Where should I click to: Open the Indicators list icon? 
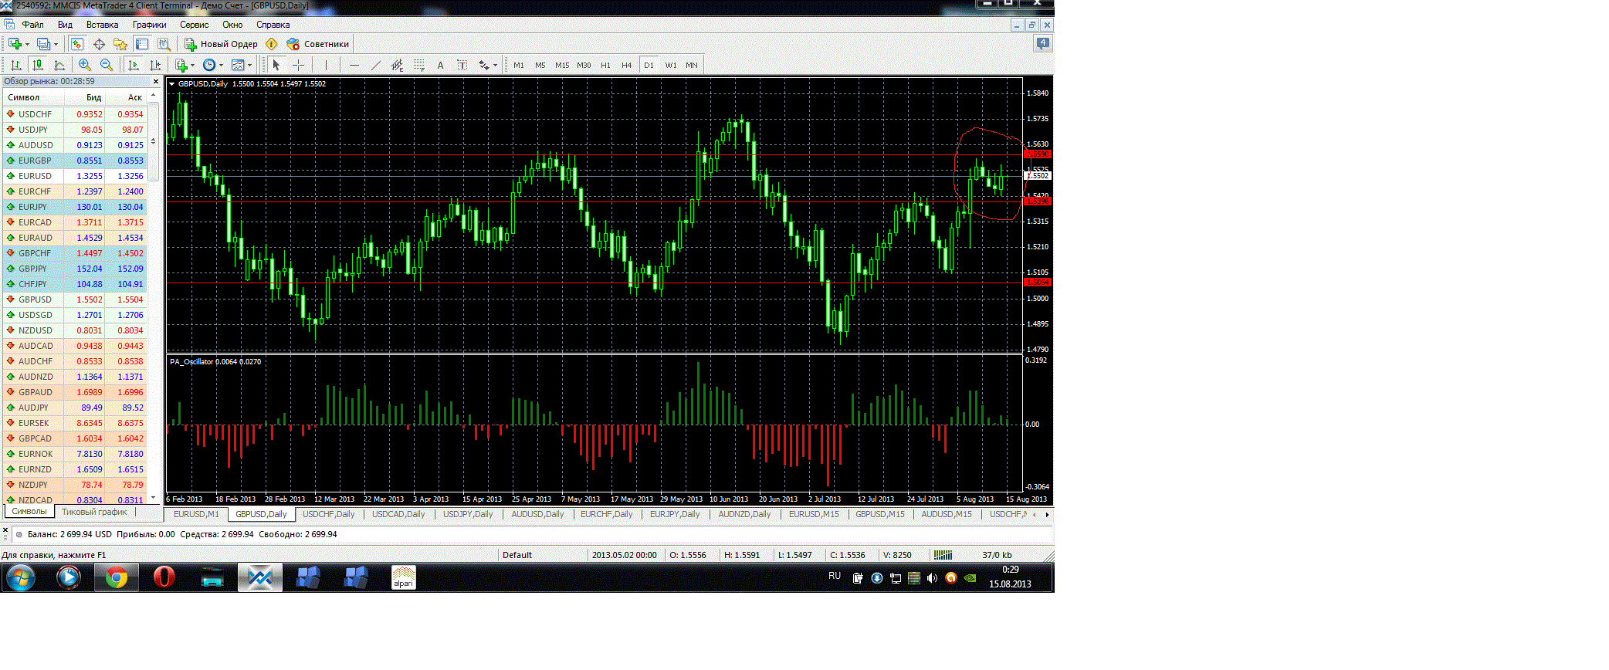coord(181,65)
